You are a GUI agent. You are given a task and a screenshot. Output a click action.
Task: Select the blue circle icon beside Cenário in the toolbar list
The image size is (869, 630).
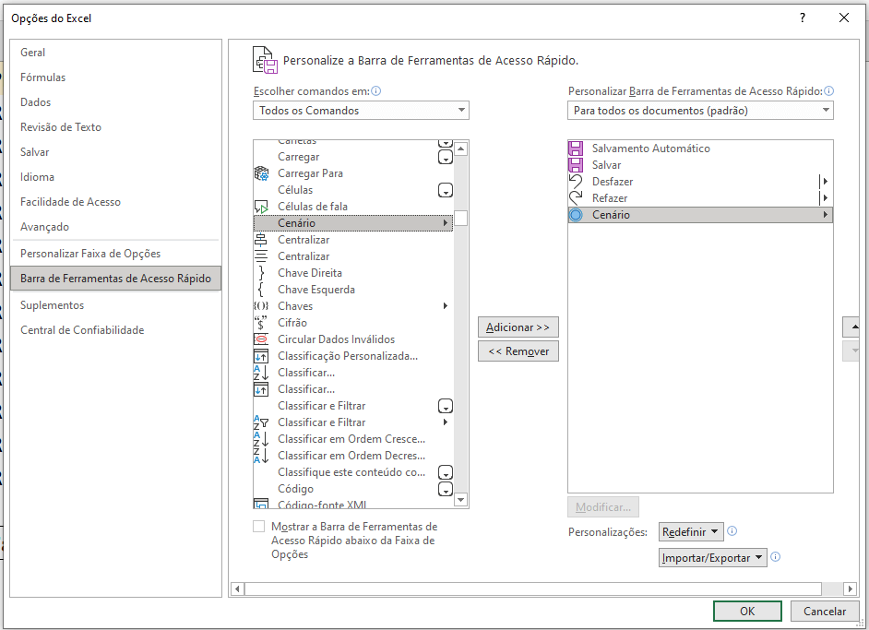click(576, 215)
